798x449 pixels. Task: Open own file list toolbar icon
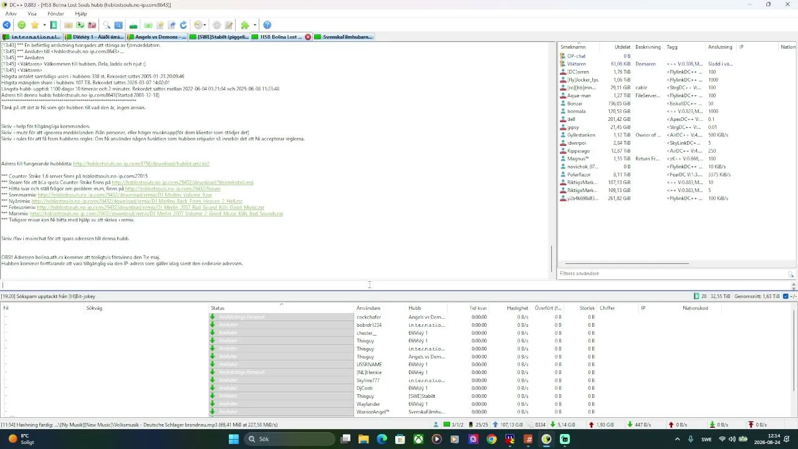(160, 25)
